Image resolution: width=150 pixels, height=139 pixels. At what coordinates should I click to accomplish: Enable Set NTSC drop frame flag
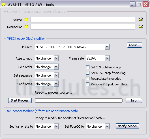point(88,73)
